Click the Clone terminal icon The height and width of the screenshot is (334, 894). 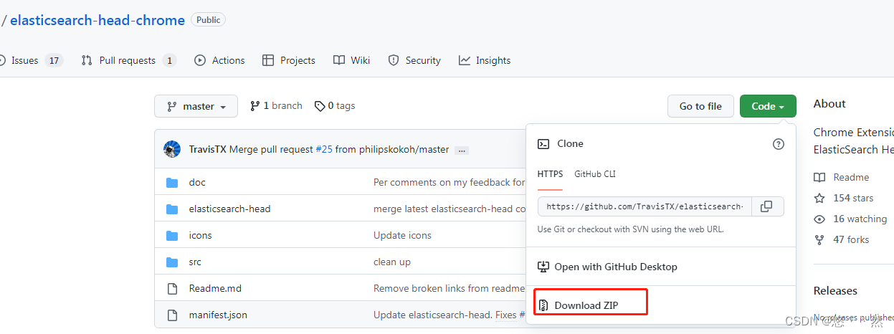[543, 143]
